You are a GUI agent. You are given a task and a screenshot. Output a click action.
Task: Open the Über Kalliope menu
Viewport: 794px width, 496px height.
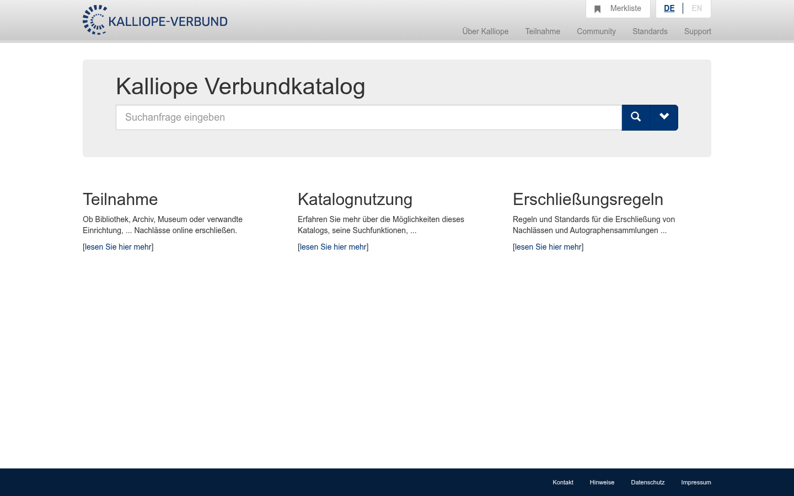[x=485, y=31]
